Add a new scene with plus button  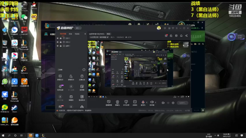pyautogui.click(x=85, y=34)
